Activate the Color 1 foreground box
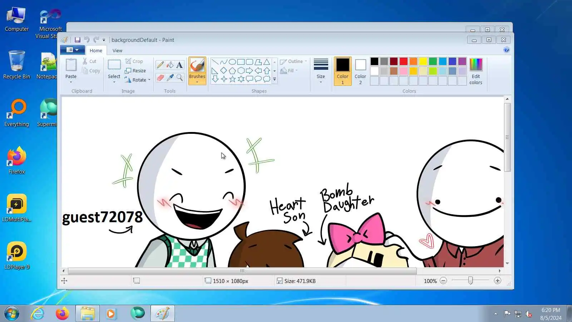 342,71
